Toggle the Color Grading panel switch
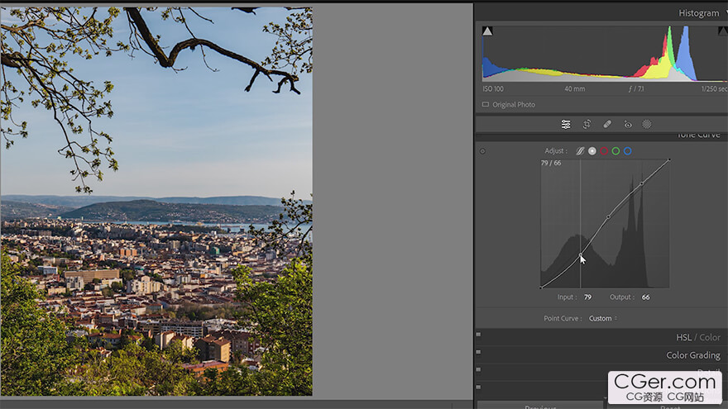The width and height of the screenshot is (728, 409). [478, 352]
